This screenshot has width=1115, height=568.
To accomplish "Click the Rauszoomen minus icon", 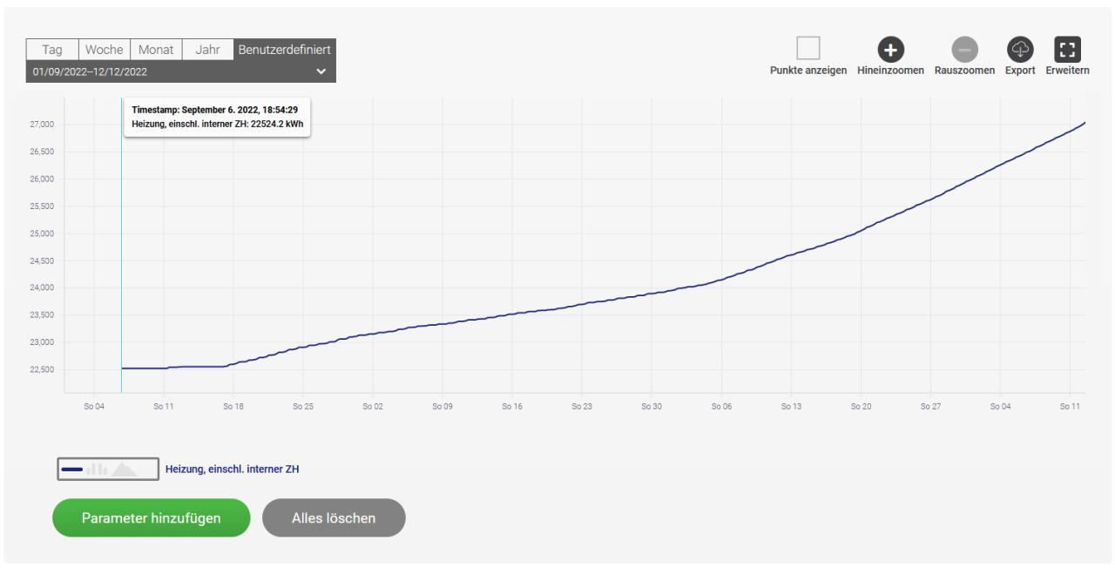I will (x=964, y=49).
